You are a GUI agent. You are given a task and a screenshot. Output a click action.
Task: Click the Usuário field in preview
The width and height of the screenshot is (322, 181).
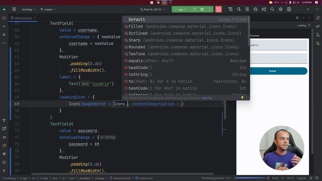tap(278, 45)
